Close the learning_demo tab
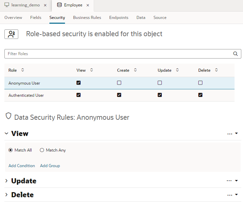 [x=45, y=5]
